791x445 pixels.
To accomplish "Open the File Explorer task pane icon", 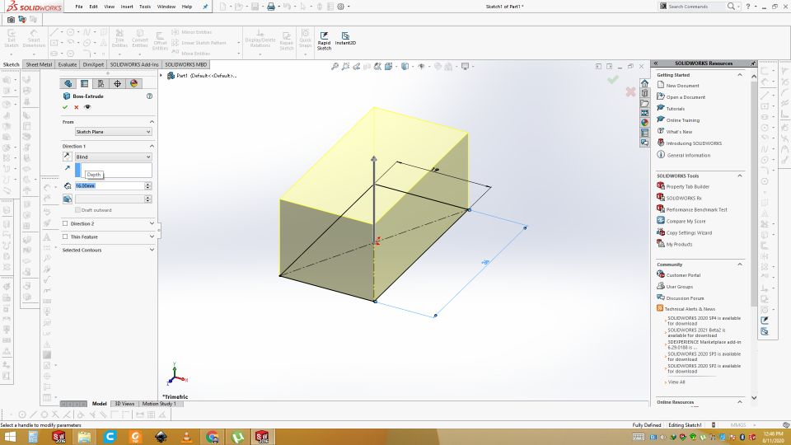I will click(x=644, y=104).
